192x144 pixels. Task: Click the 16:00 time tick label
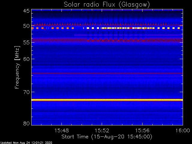[183, 130]
